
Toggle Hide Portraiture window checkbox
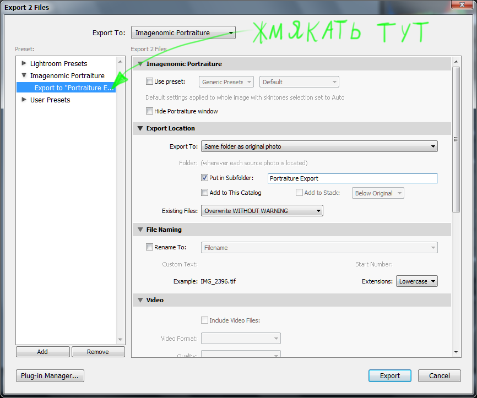point(149,111)
